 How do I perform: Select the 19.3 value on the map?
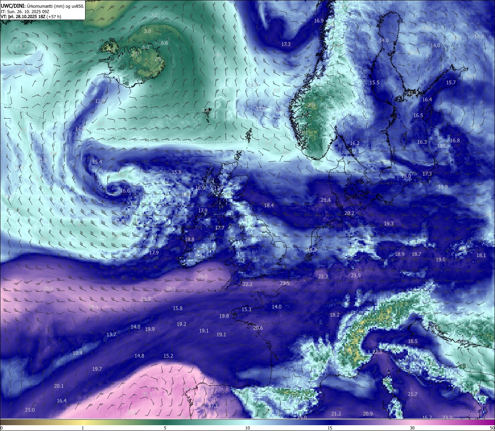point(389,223)
